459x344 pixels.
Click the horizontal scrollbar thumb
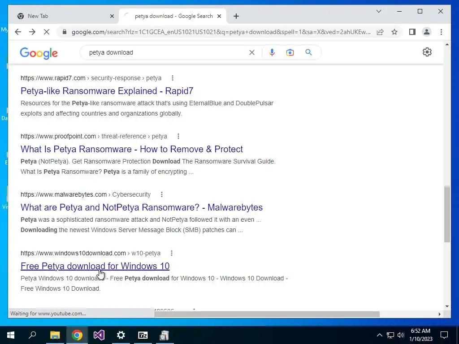[x=267, y=314]
